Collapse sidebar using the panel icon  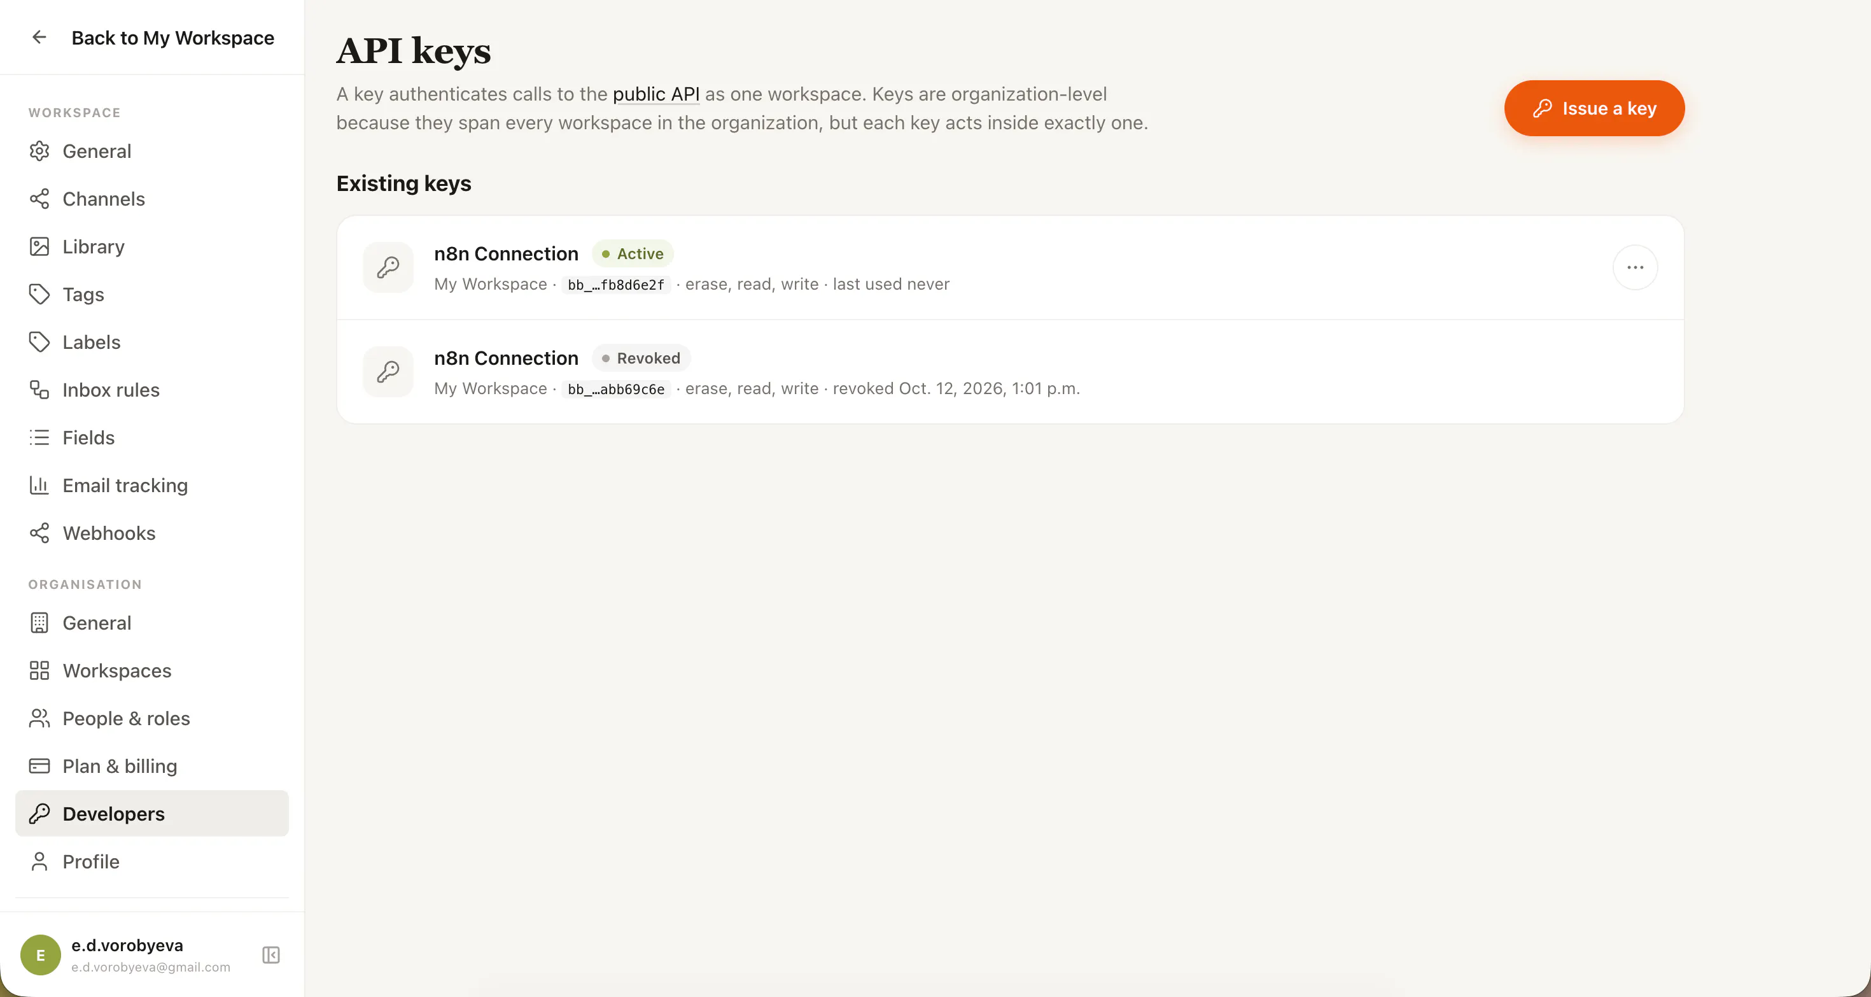pos(271,955)
